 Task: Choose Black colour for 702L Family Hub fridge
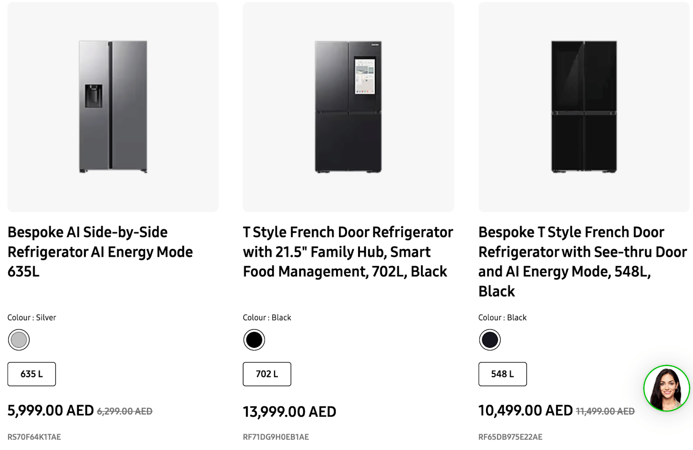point(254,340)
